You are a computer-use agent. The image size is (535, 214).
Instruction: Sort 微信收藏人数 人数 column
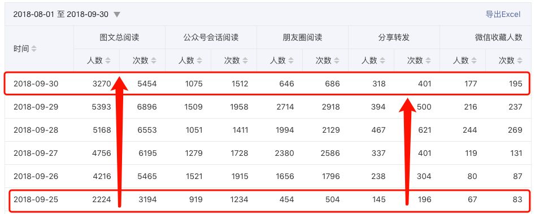click(473, 60)
